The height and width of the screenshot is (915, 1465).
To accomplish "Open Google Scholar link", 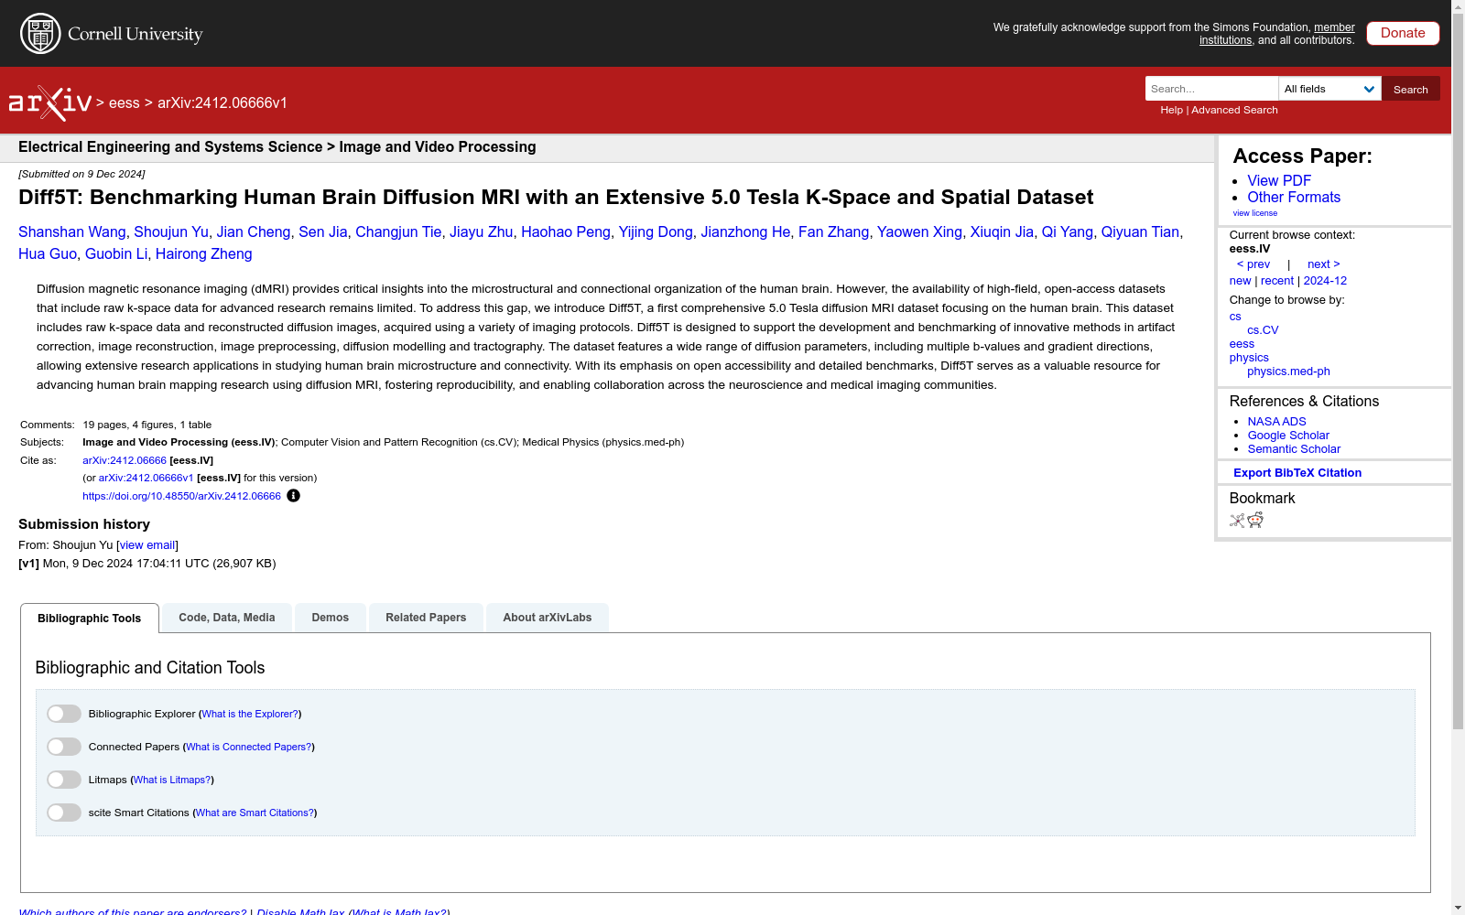I will pos(1288,436).
